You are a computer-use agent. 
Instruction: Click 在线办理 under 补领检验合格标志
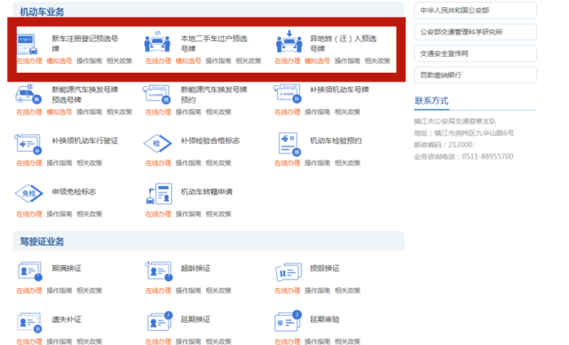point(158,163)
